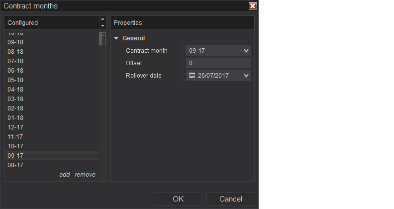Select the 03-18 list entry

pos(15,99)
